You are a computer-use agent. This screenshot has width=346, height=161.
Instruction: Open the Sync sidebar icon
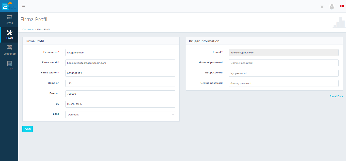pyautogui.click(x=9, y=17)
